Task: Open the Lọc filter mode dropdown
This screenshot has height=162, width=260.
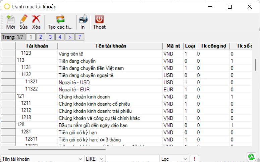Action: pyautogui.click(x=185, y=159)
